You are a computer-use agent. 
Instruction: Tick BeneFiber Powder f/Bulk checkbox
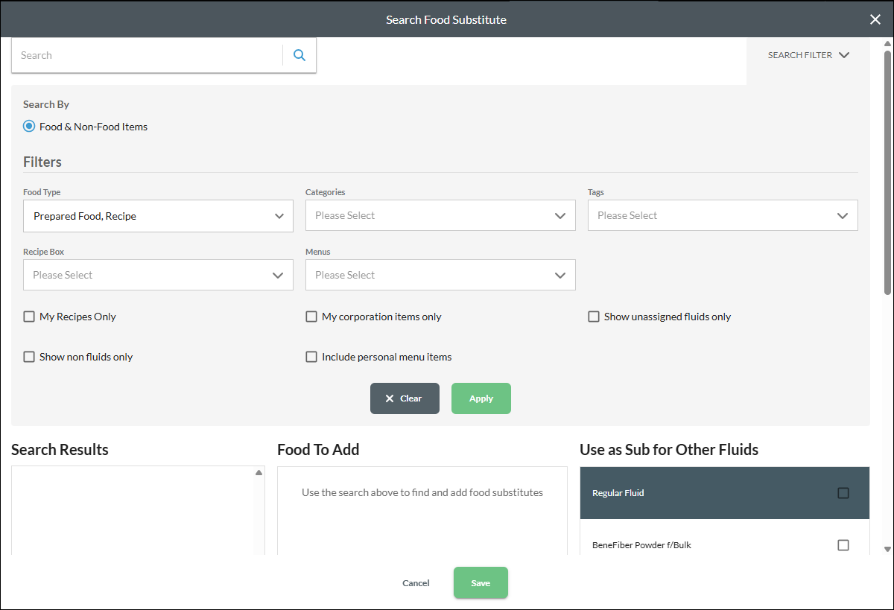coord(843,545)
